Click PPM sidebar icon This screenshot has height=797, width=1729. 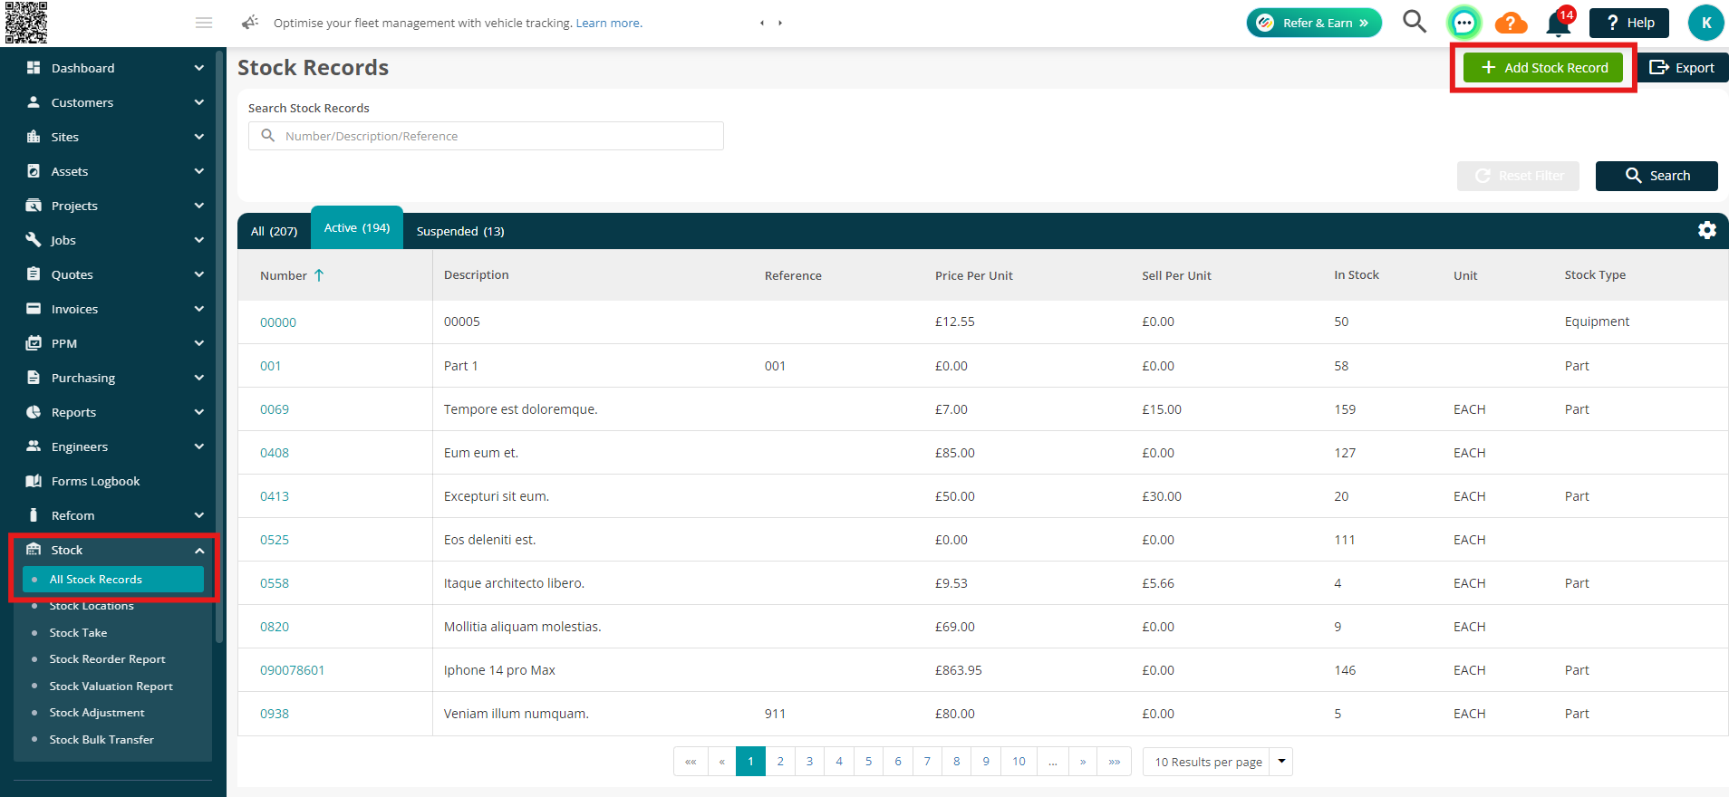point(34,343)
